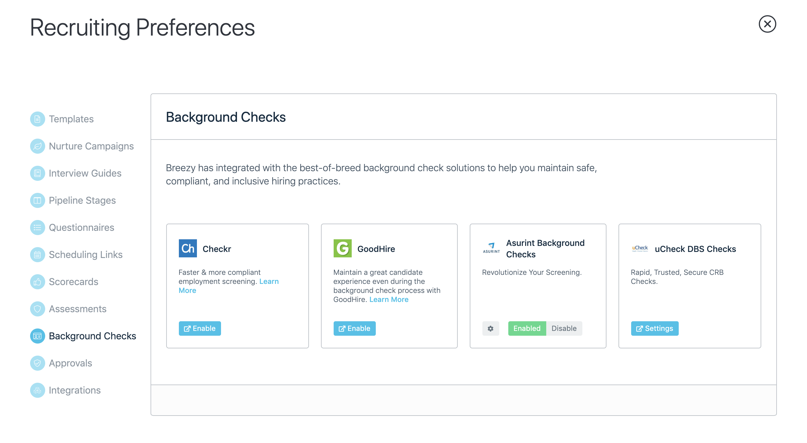Open the Scheduling Links calendar icon
The width and height of the screenshot is (807, 443).
pyautogui.click(x=37, y=255)
